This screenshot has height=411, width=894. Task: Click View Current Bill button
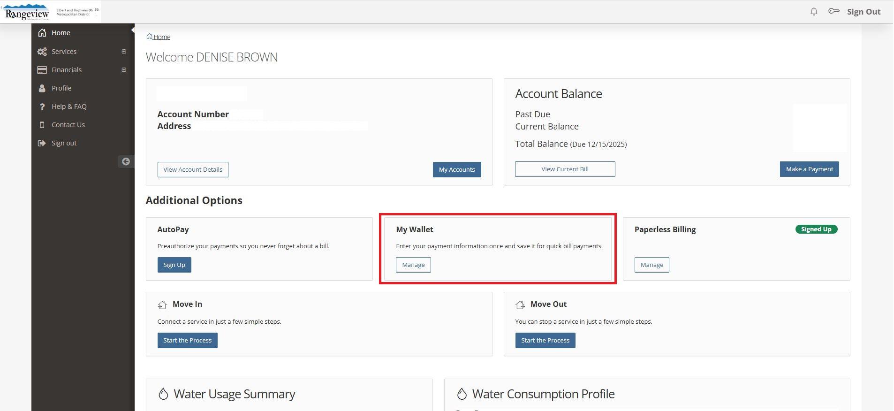[x=565, y=169]
